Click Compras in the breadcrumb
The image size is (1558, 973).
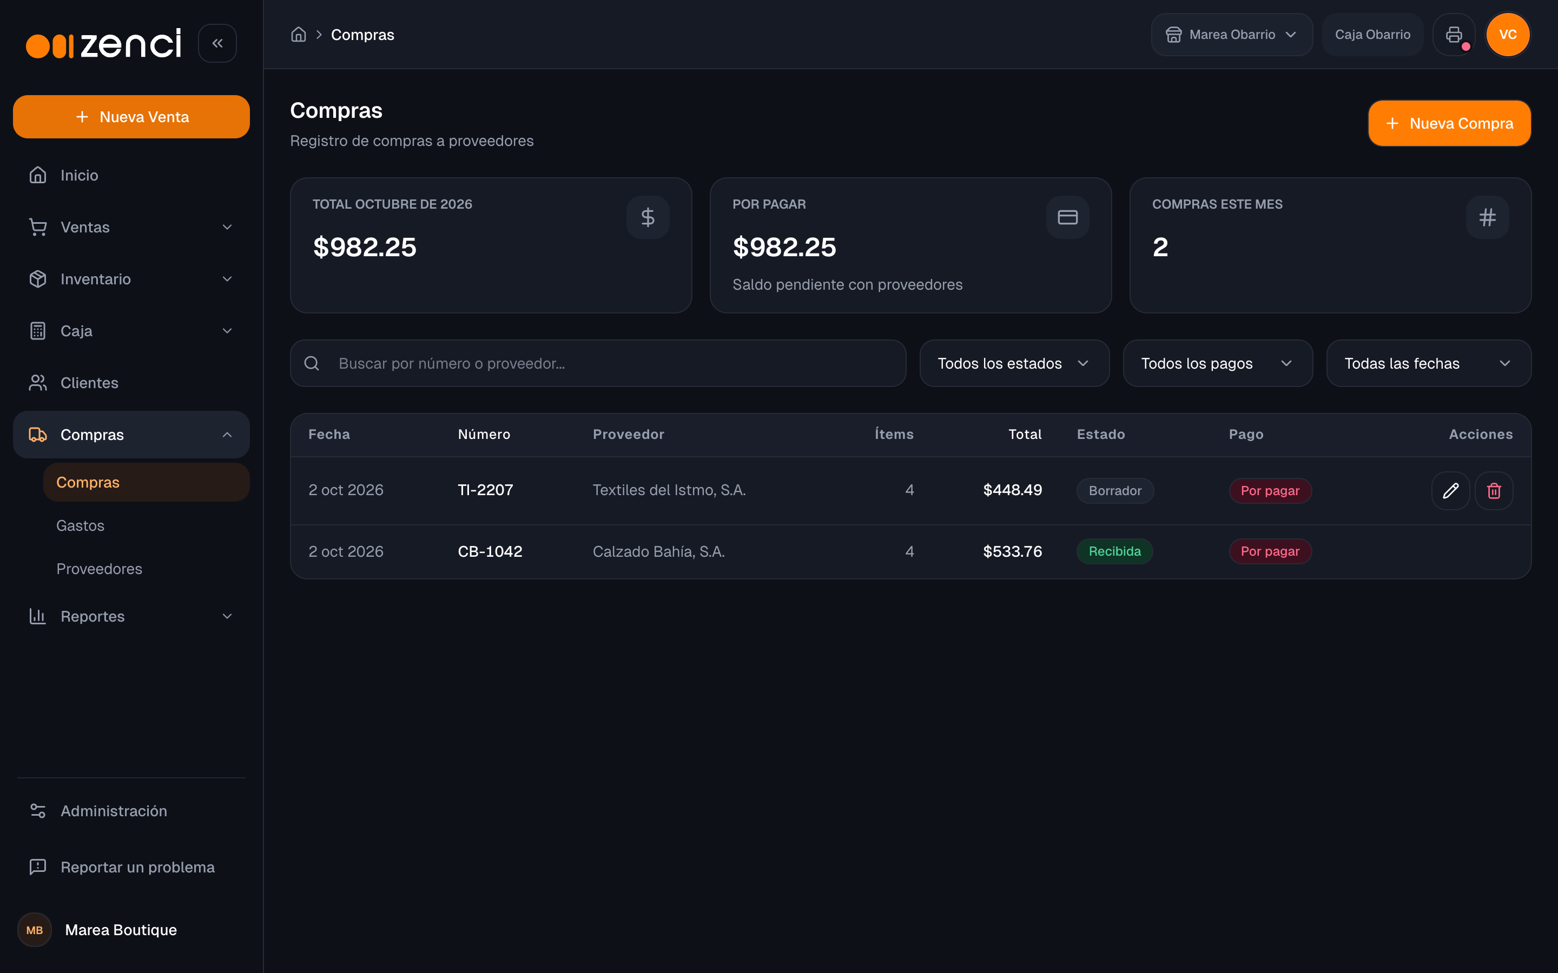click(362, 35)
